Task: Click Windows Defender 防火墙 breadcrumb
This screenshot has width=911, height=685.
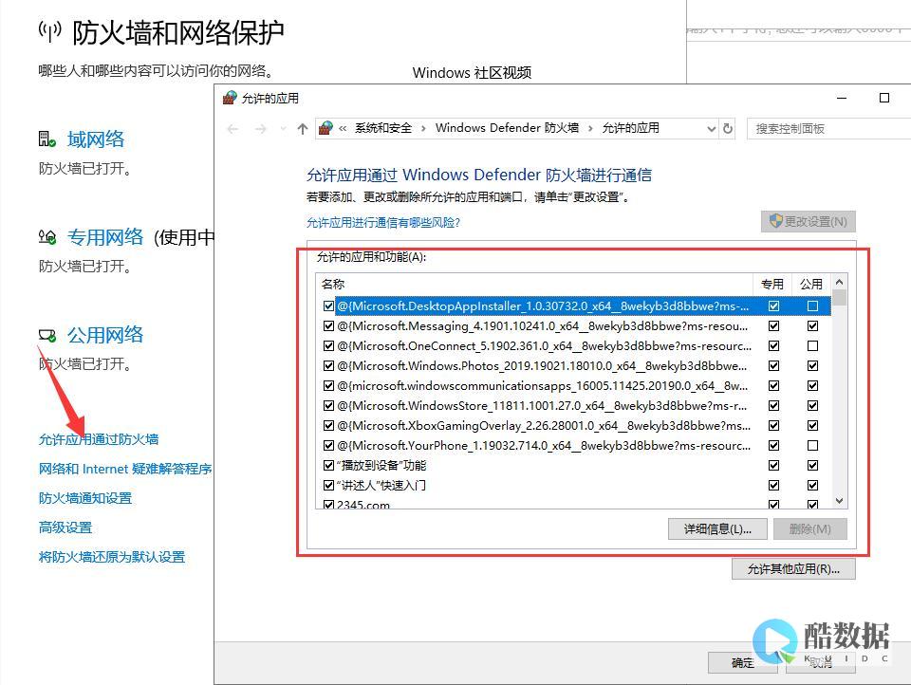Action: click(507, 128)
